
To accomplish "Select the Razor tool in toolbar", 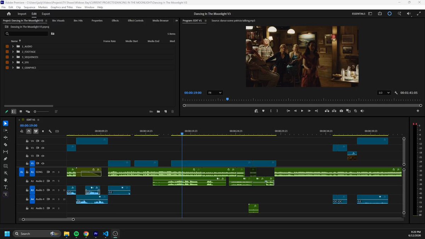I will [x=5, y=144].
